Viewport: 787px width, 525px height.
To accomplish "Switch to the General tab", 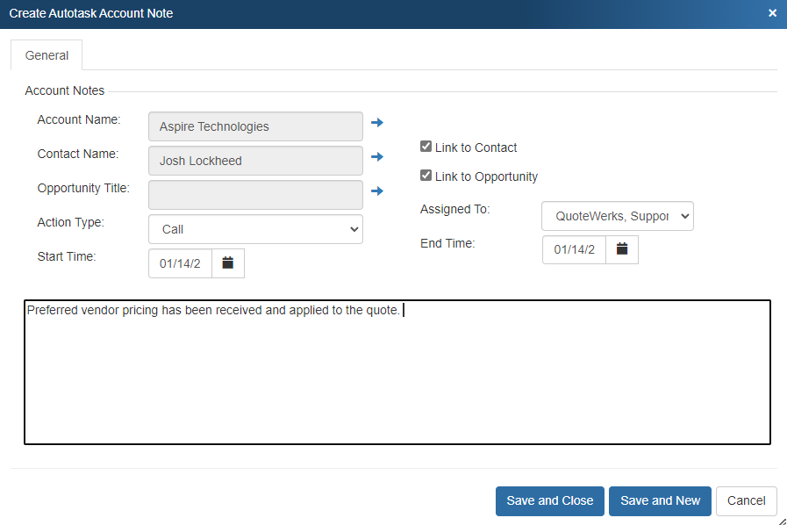I will click(47, 55).
